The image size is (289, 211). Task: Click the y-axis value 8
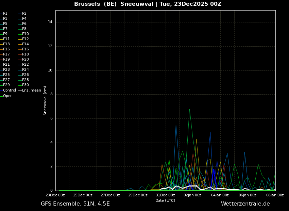coord(51,94)
